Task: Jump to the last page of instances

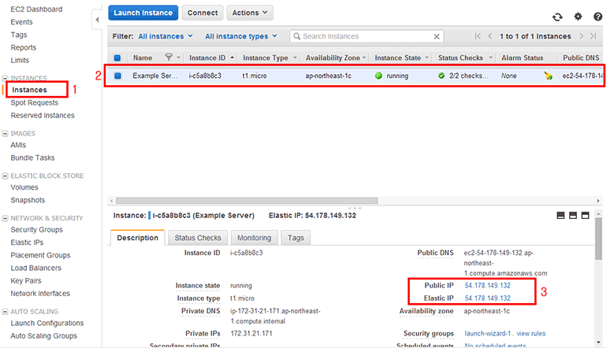Action: [594, 36]
